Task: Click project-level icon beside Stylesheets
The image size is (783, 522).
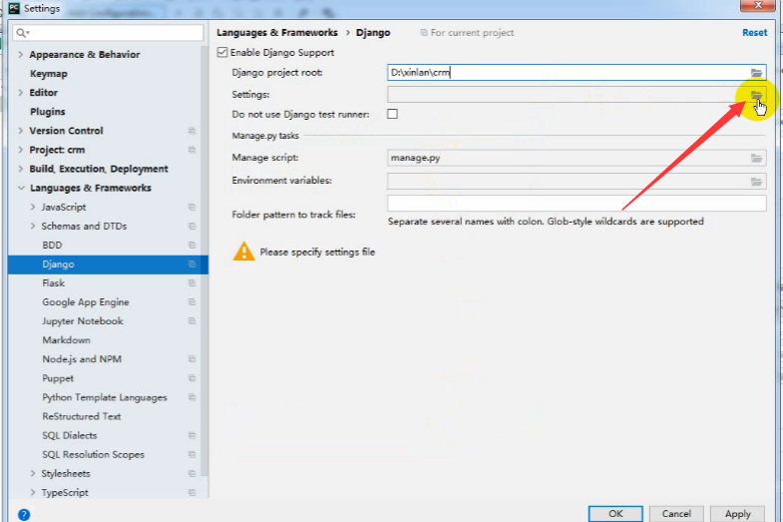Action: click(192, 473)
